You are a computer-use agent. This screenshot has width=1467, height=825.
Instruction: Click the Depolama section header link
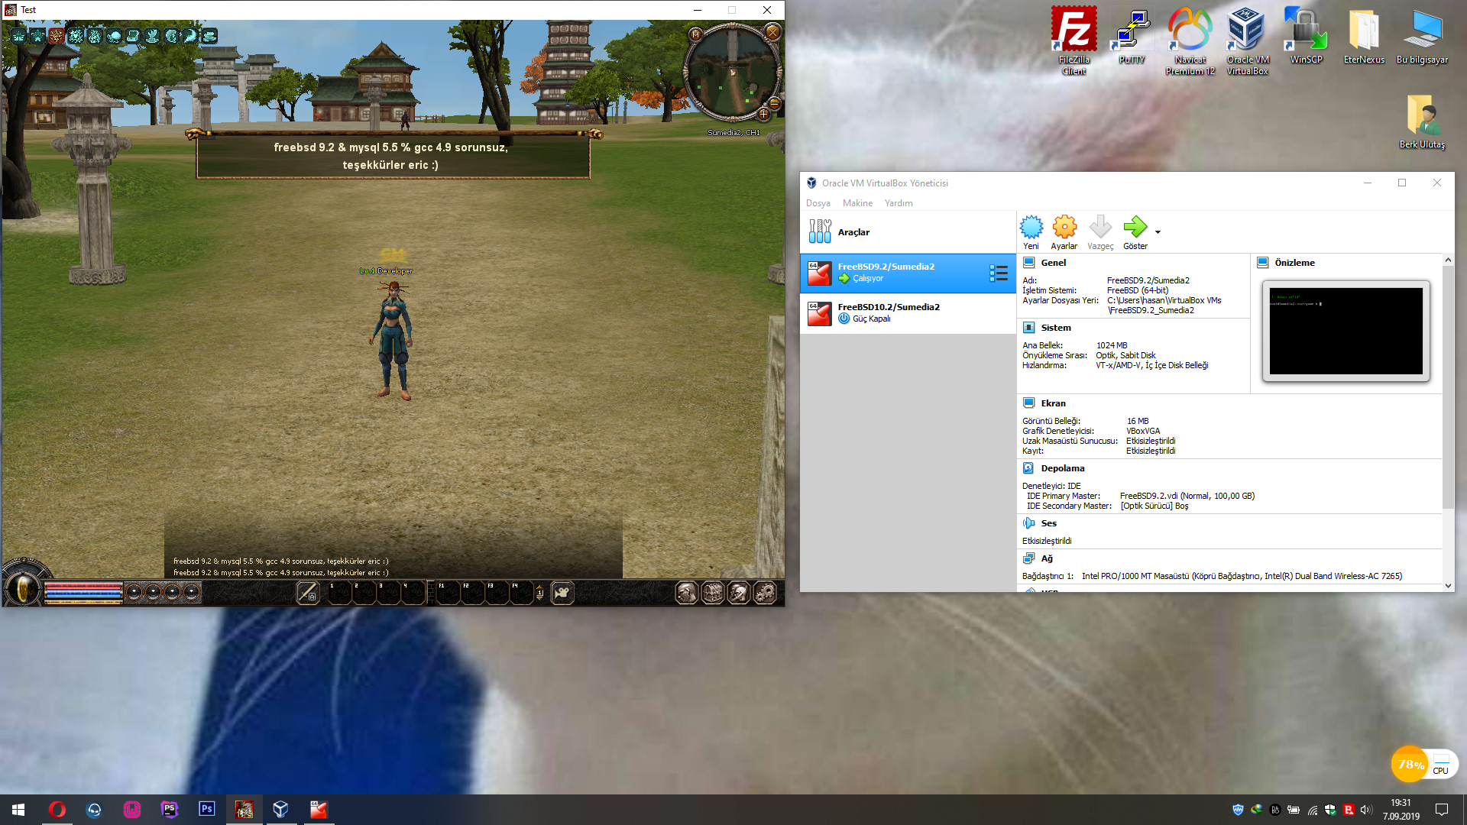click(x=1062, y=468)
